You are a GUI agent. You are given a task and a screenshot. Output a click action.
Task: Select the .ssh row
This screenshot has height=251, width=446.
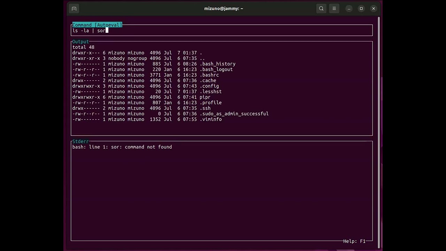point(141,108)
